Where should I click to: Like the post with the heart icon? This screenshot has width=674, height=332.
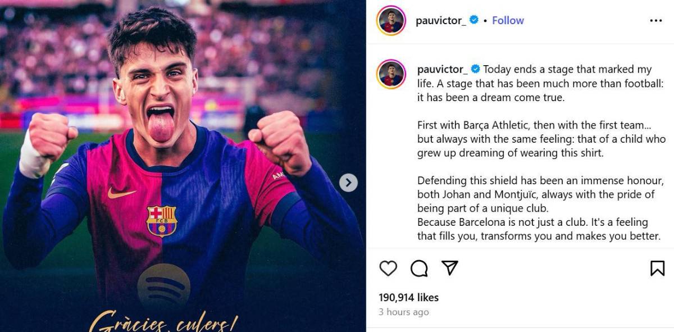389,269
